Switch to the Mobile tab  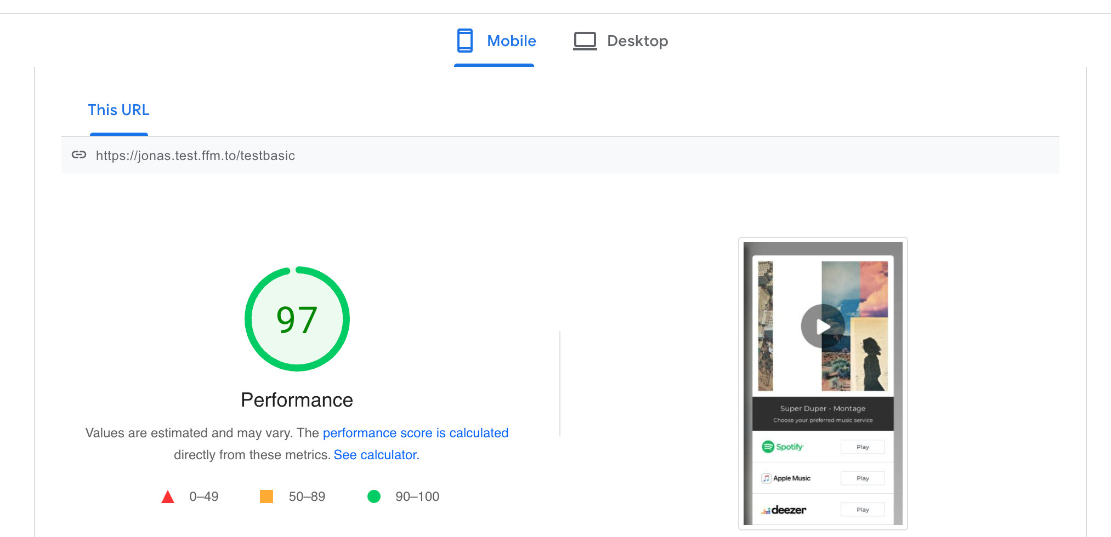tap(494, 41)
